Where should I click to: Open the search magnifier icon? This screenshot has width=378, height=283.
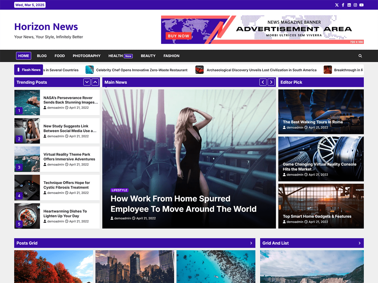pyautogui.click(x=360, y=56)
